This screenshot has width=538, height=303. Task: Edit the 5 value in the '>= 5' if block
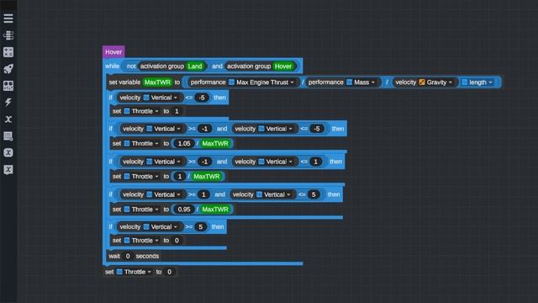[x=201, y=226]
